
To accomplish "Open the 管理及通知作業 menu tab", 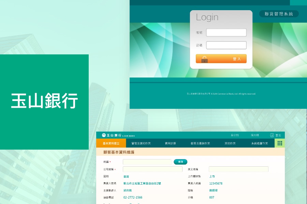I will (x=141, y=143).
